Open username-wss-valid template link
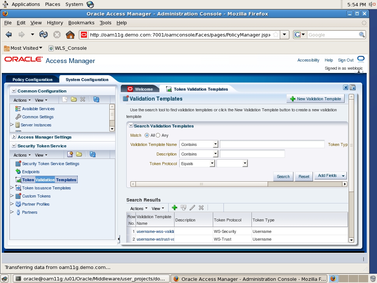The image size is (377, 283). click(x=155, y=231)
